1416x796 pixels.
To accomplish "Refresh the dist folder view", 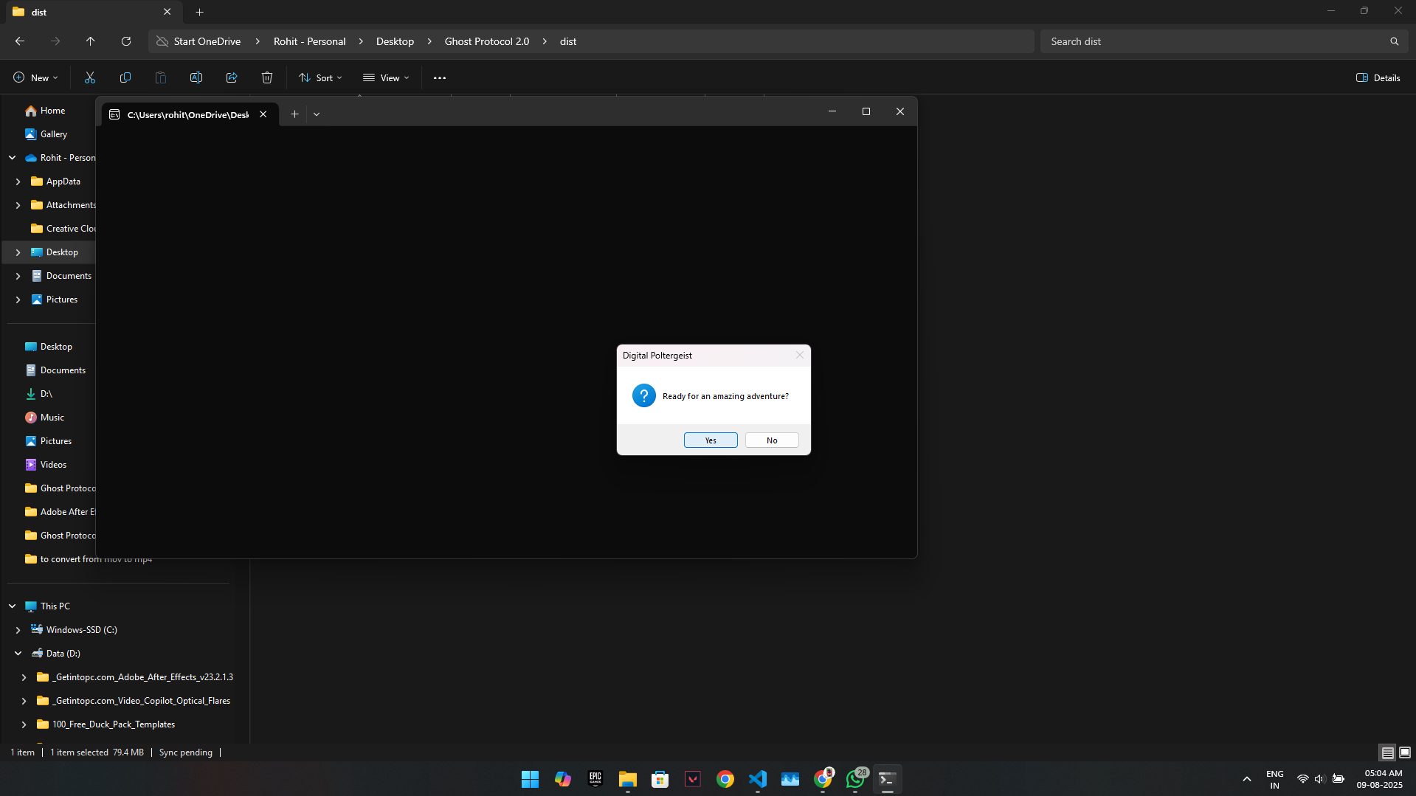I will point(126,41).
